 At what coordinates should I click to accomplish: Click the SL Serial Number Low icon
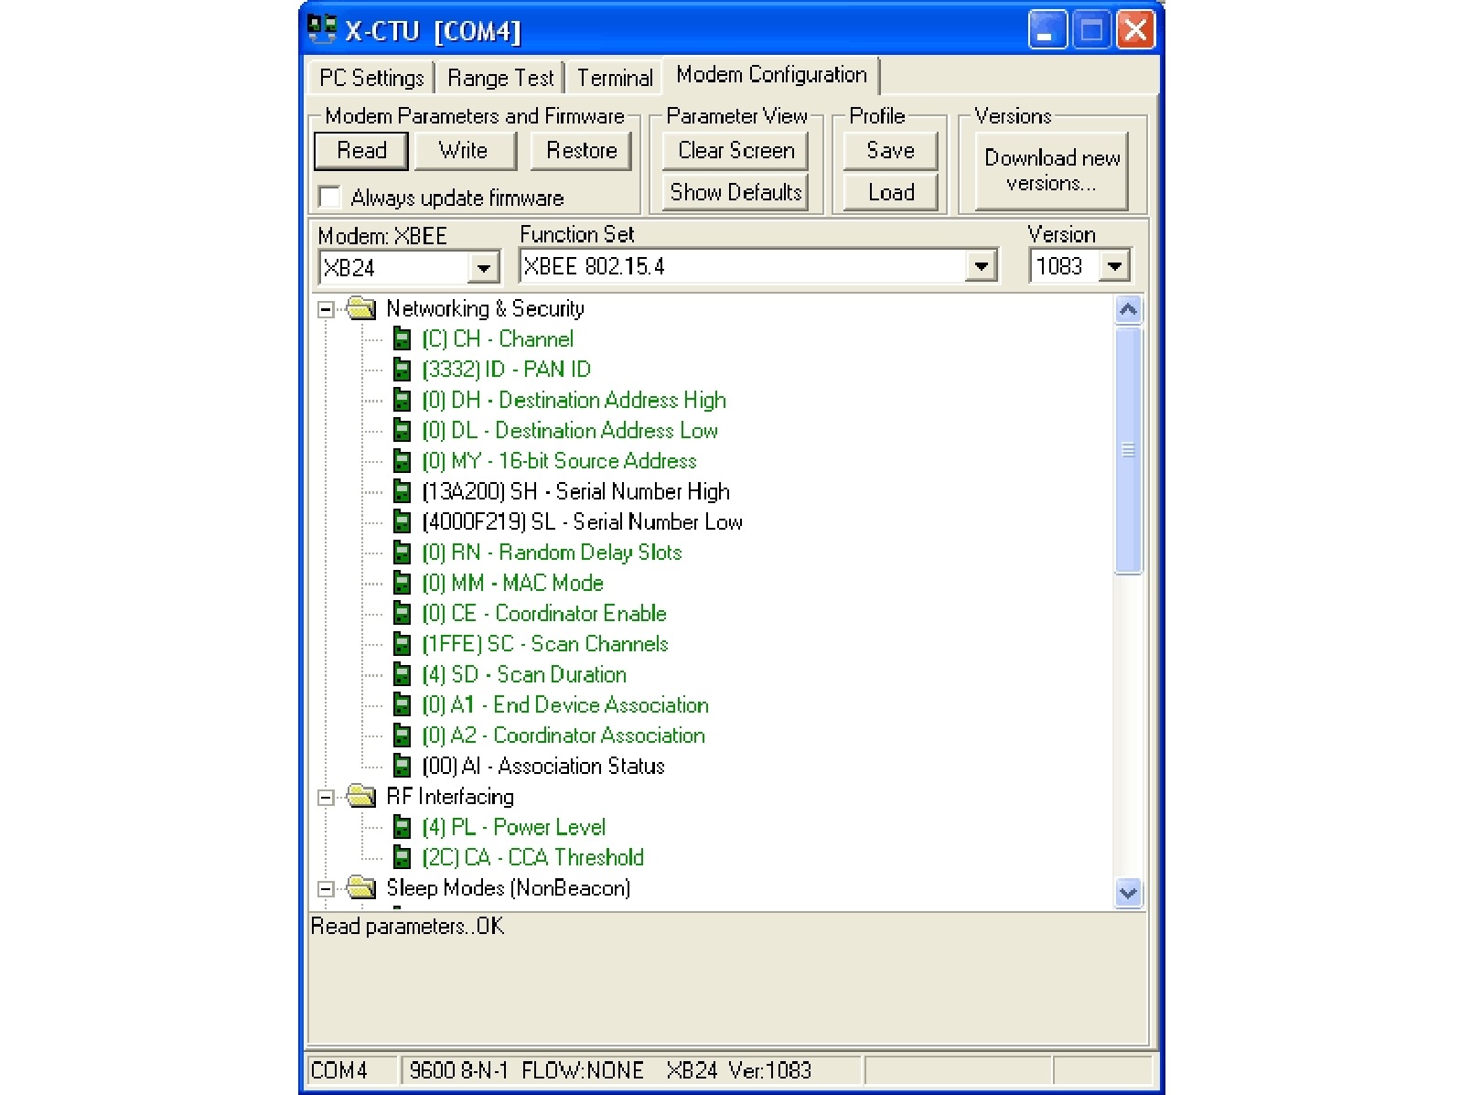(x=402, y=522)
